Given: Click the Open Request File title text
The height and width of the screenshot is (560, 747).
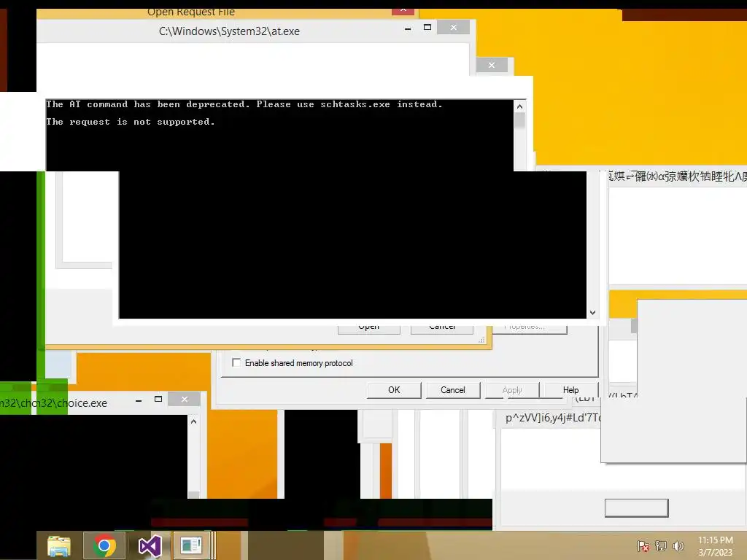Looking at the screenshot, I should 191,12.
